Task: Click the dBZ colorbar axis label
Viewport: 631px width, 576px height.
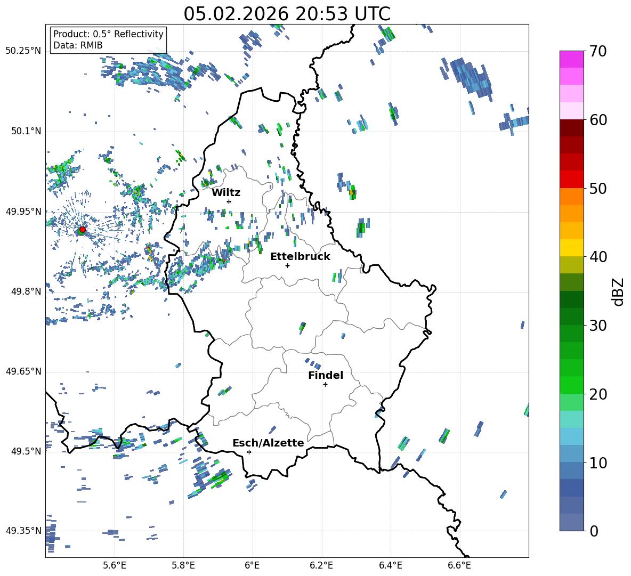Action: 618,291
